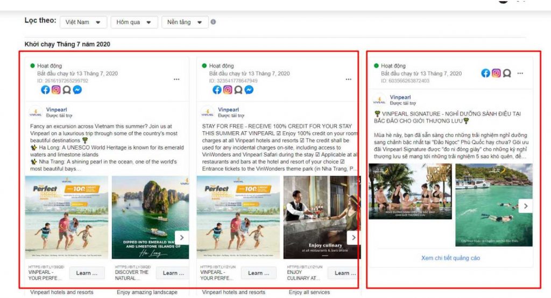
Task: Click Audience Network icon on ad ID 603566263872403
Action: point(507,73)
